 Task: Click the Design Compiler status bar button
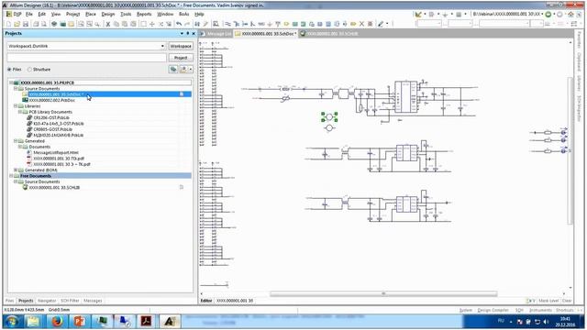493,311
